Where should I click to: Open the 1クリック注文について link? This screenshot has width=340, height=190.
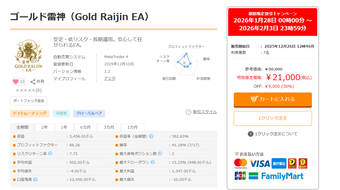tap(276, 134)
